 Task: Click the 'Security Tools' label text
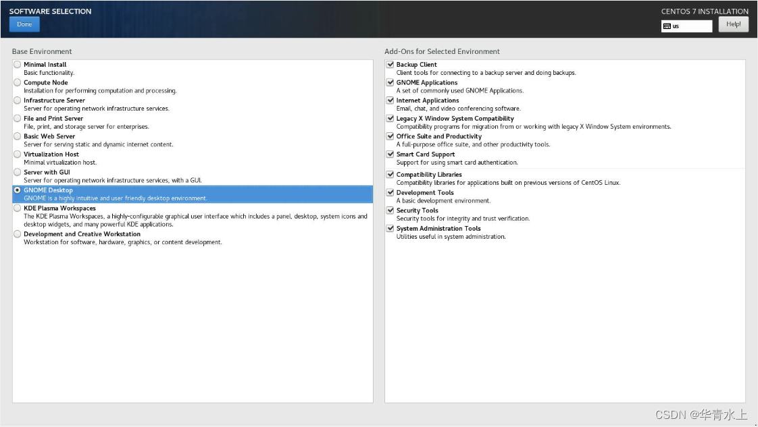tap(418, 210)
